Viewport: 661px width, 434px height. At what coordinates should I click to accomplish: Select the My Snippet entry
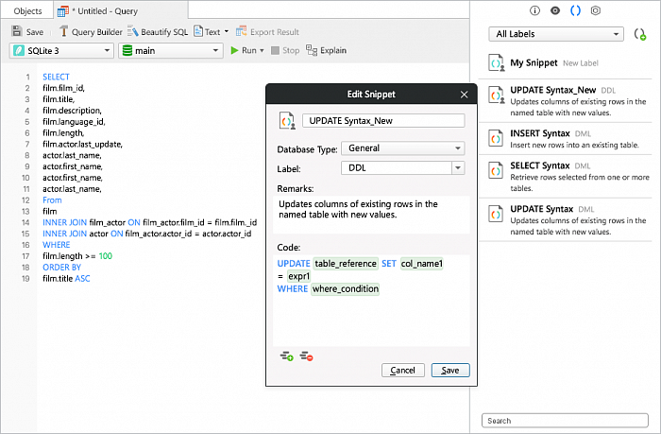click(566, 63)
